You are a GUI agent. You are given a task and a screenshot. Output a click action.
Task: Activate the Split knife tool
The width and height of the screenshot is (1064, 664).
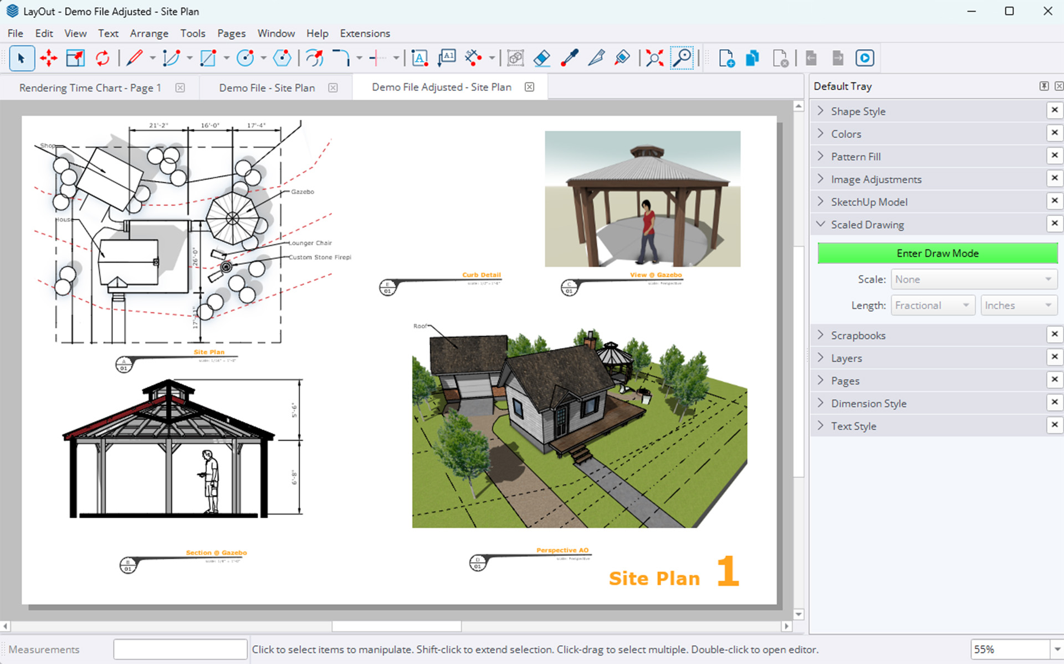tap(596, 58)
